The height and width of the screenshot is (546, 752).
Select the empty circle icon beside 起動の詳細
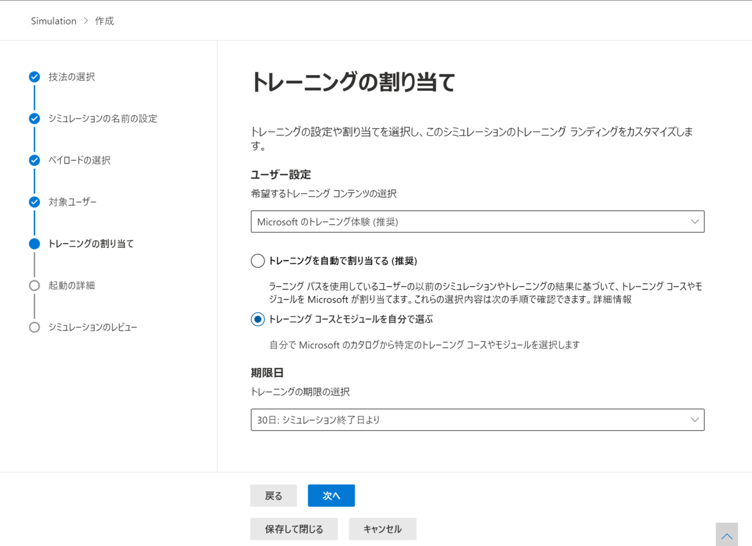(x=34, y=285)
